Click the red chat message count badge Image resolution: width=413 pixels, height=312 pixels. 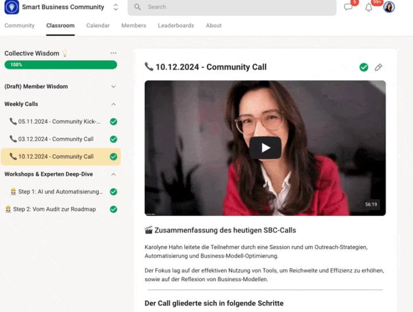pos(354,2)
